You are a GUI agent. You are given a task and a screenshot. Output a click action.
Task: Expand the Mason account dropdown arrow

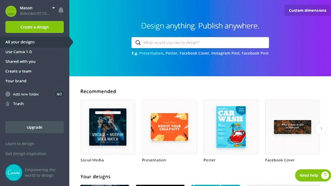54,8
